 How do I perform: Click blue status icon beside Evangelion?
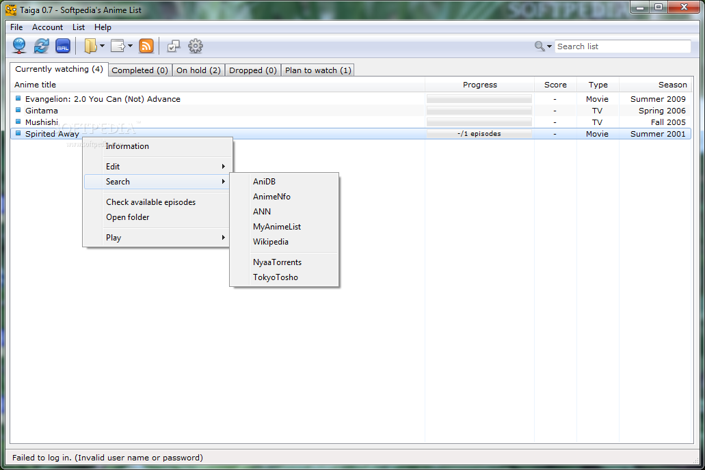[x=18, y=98]
